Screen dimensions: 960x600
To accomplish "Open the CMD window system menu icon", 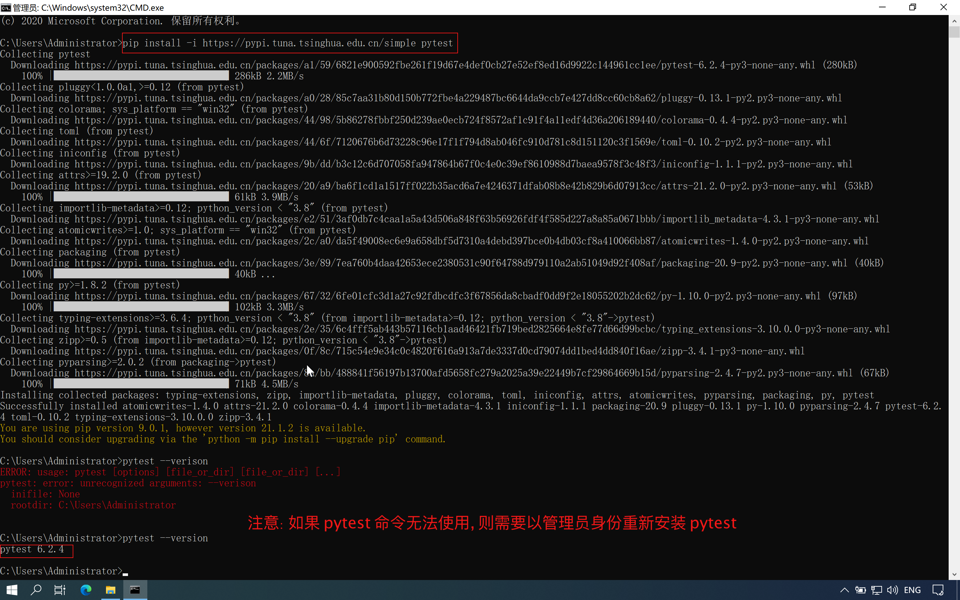I will tap(6, 7).
